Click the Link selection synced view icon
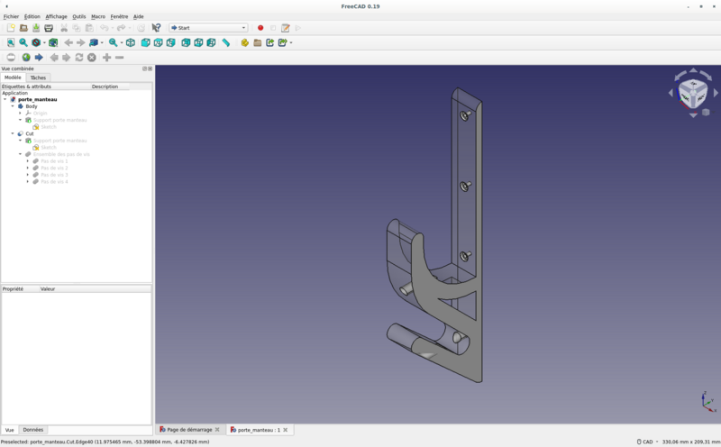Screen dimensions: 721x447 coord(94,42)
